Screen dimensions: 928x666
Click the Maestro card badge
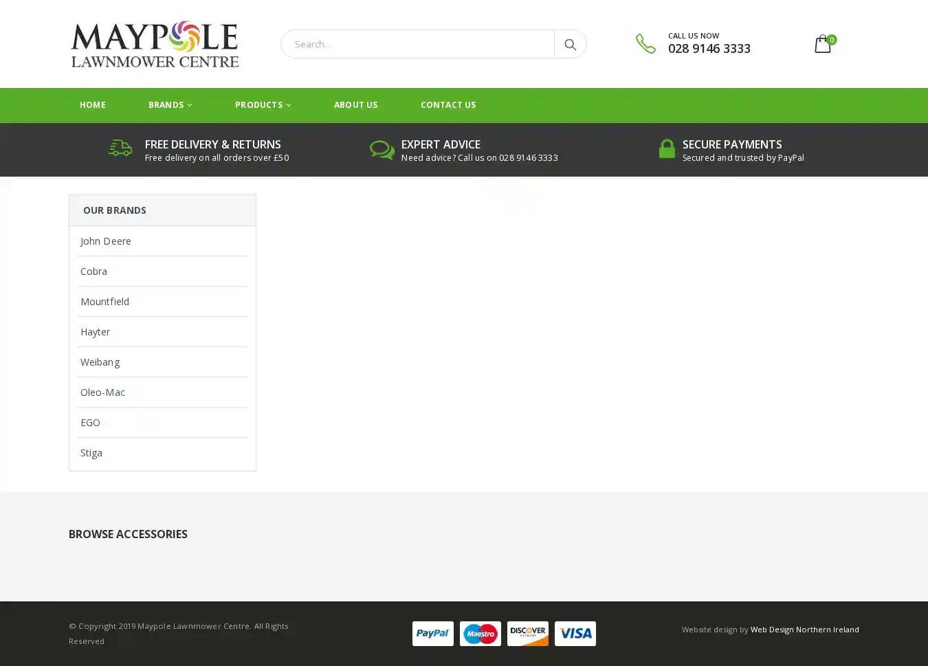[x=480, y=634]
